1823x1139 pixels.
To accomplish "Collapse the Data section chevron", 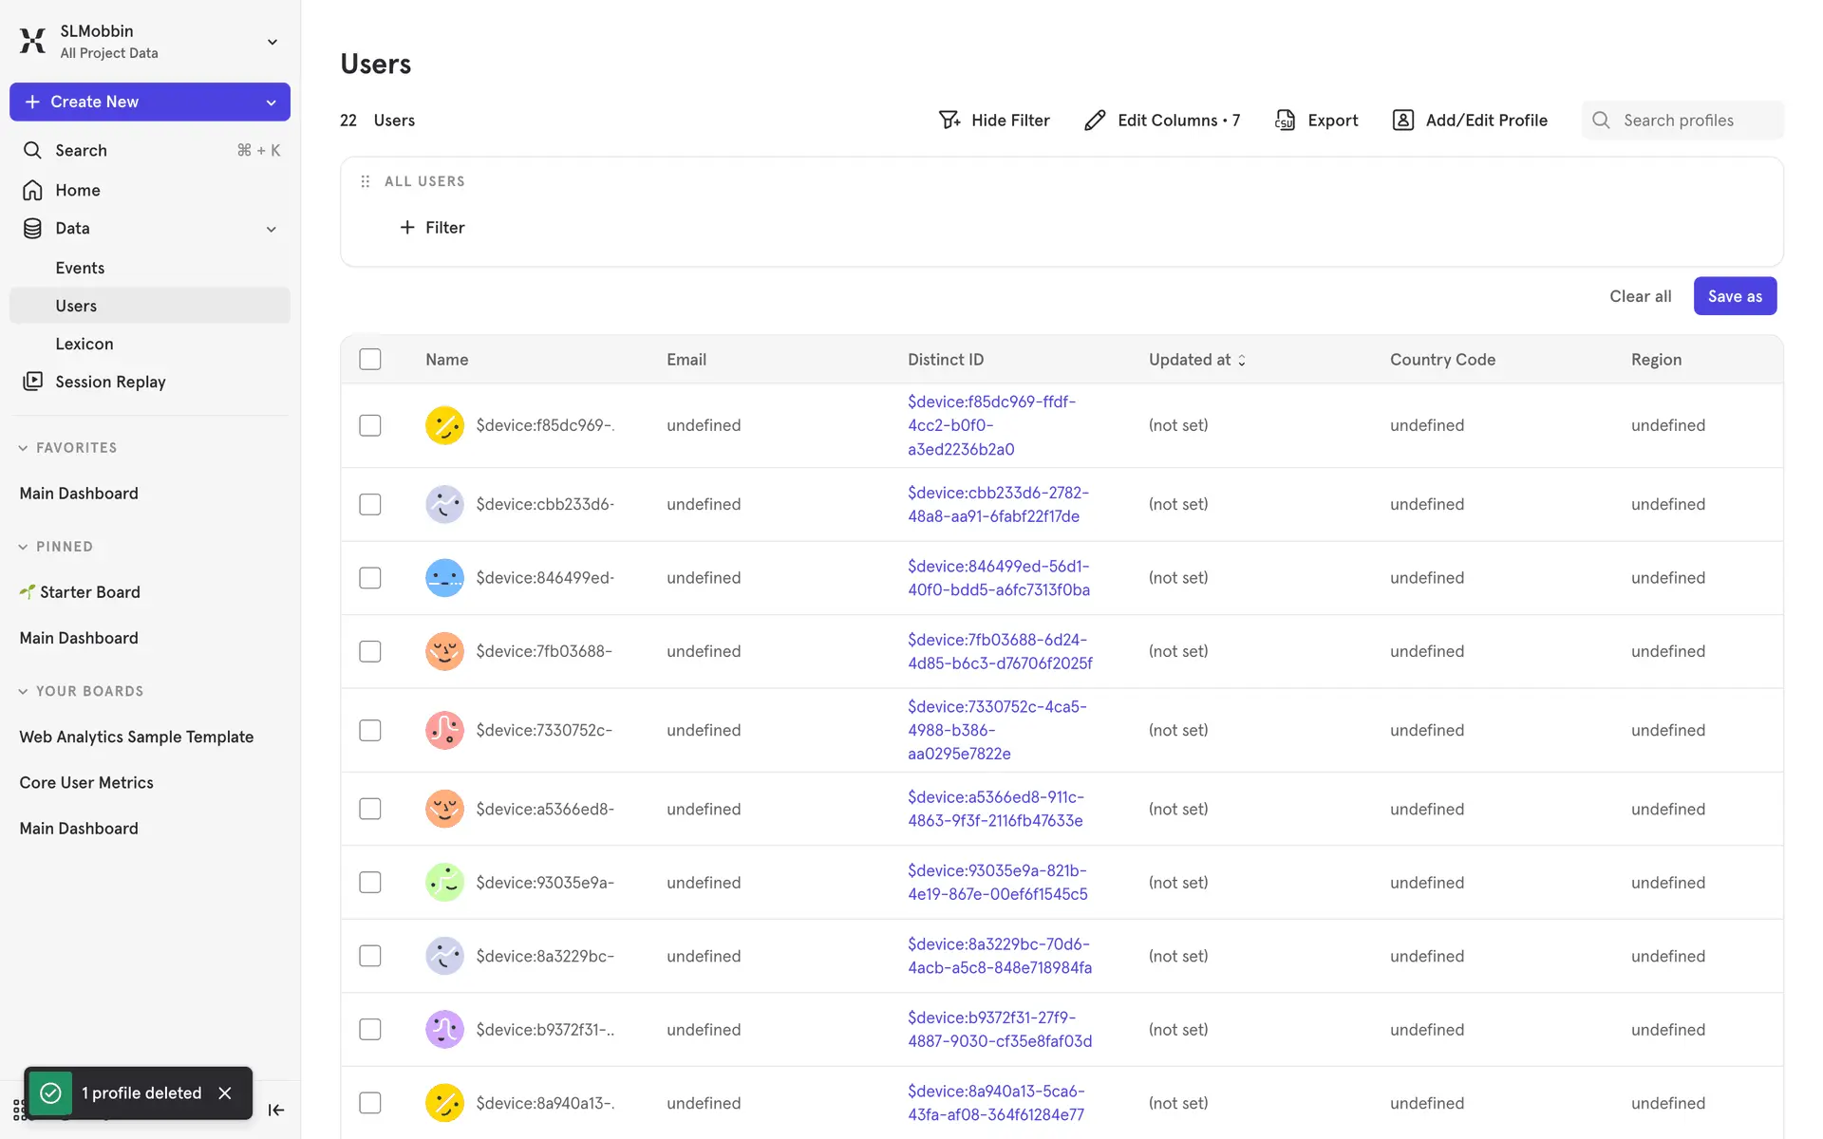I will 272,229.
